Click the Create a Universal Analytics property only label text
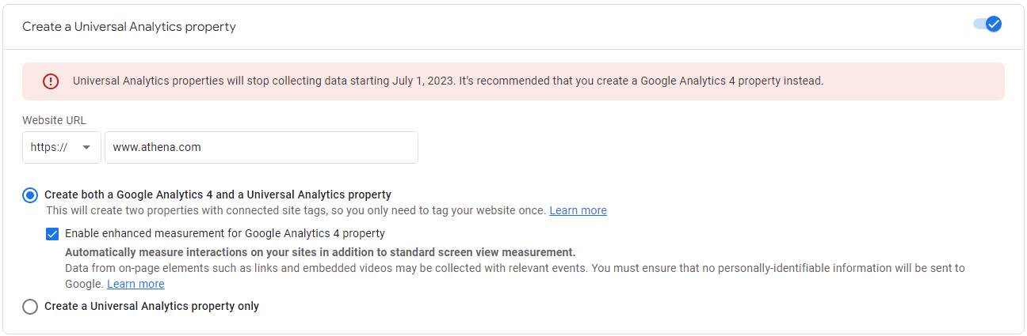Screen dimensions: 1027x336 point(151,306)
